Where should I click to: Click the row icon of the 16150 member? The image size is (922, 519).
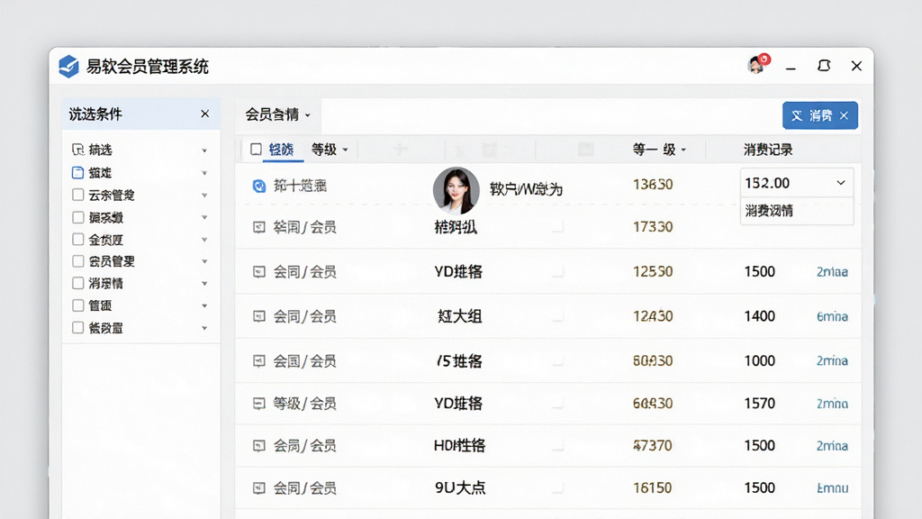coord(258,487)
